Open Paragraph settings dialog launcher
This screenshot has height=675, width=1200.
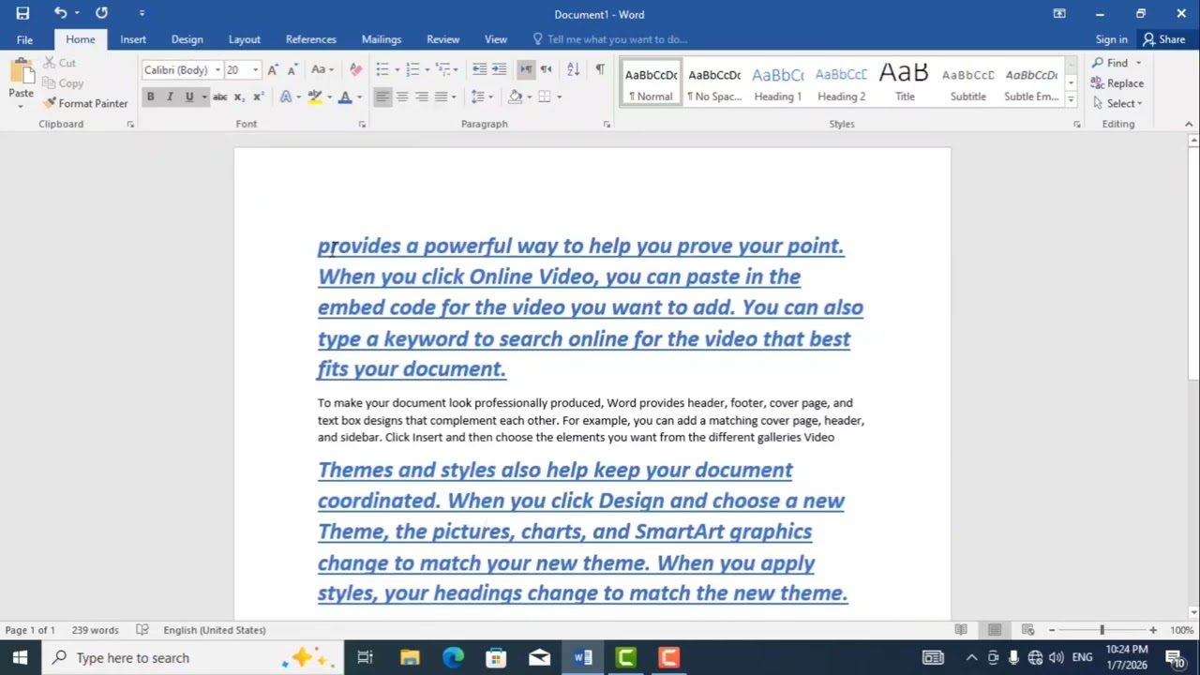(x=607, y=124)
